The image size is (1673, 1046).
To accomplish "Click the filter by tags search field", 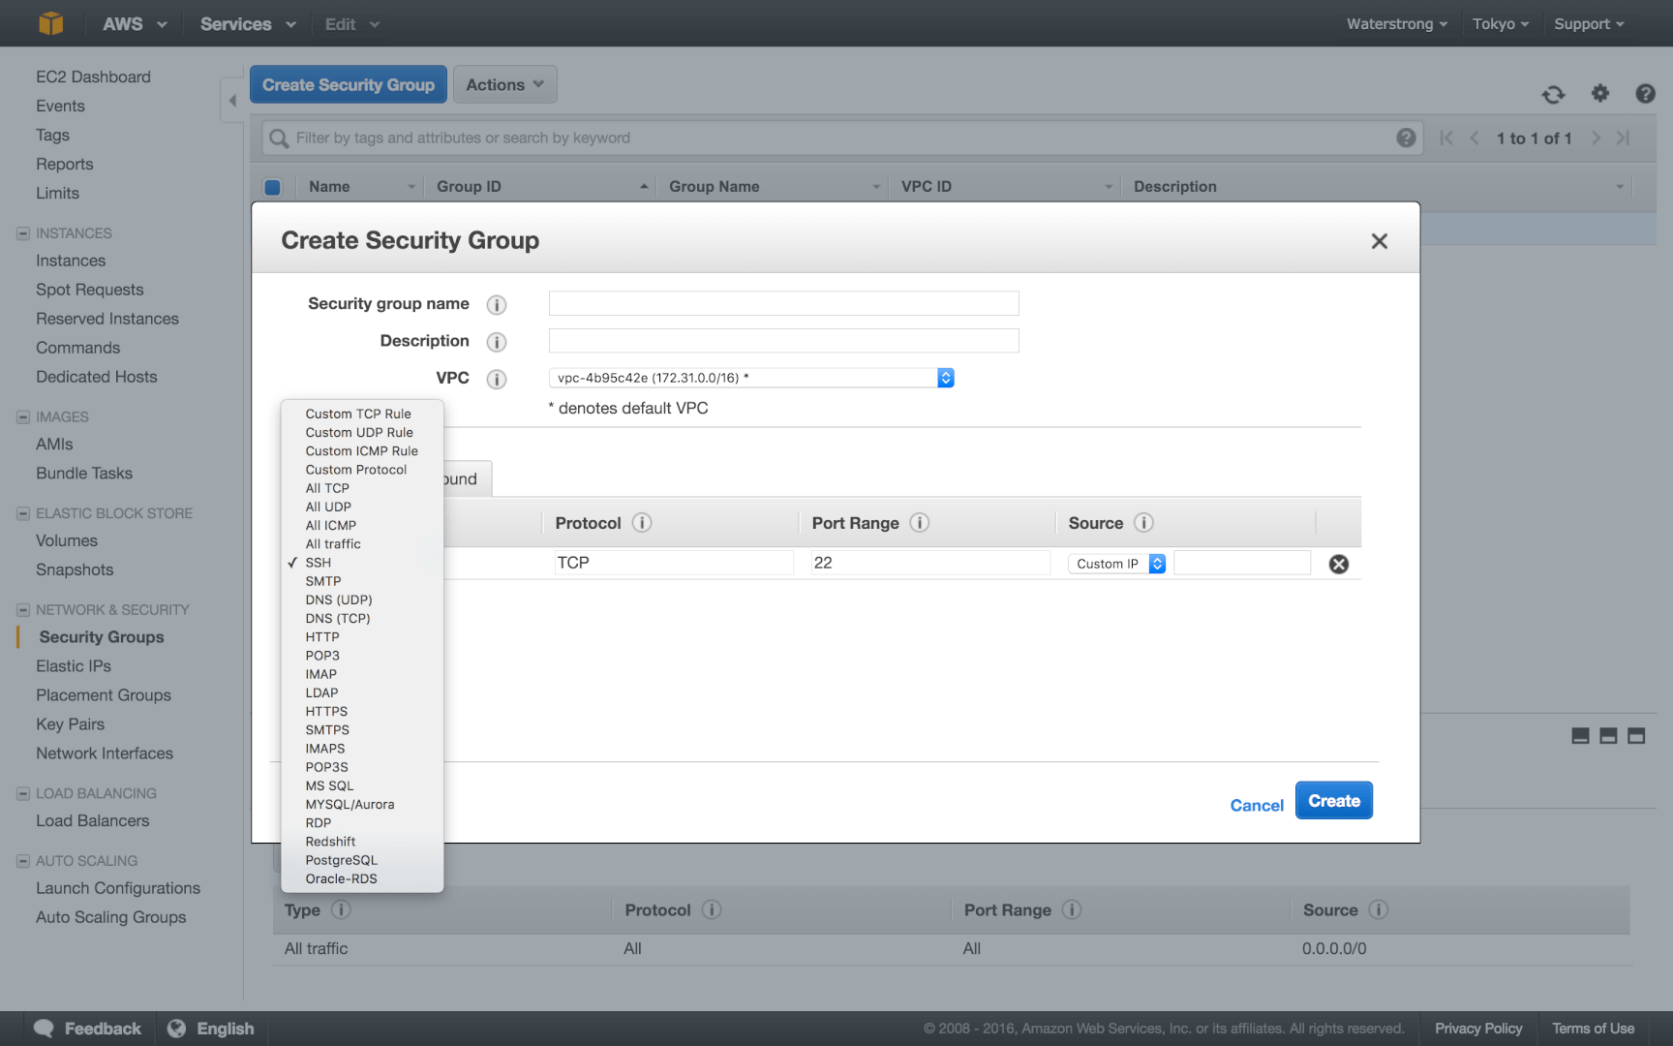I will click(x=842, y=138).
